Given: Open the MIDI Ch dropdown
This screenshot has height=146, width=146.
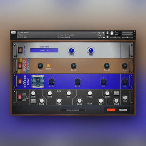Looking at the screenshot, I should (36, 37).
